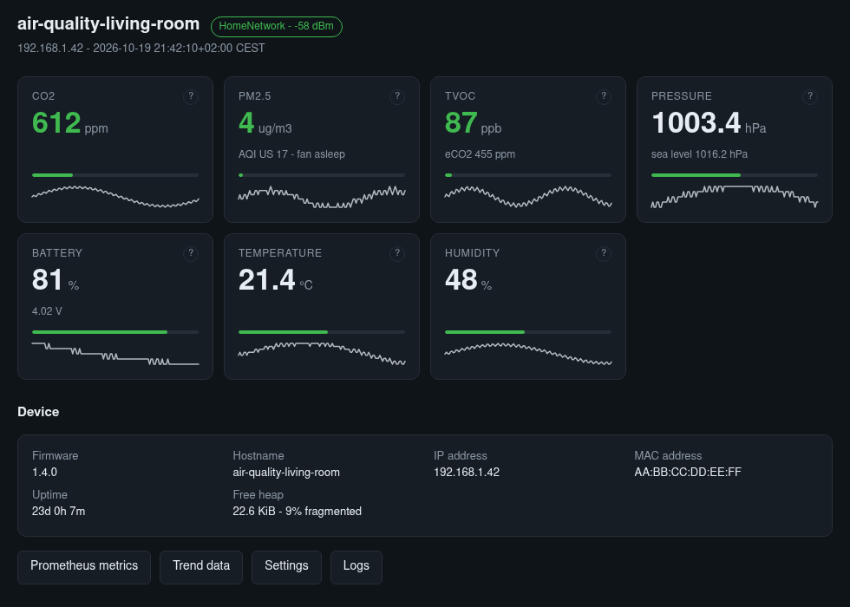Click the TVOC sparkline chart
850x607 pixels.
(528, 197)
